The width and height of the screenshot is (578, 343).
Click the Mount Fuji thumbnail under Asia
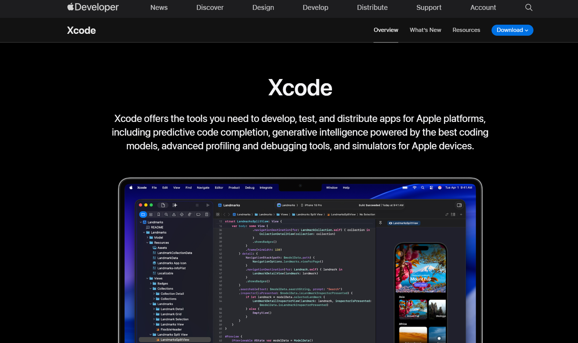pos(413,309)
